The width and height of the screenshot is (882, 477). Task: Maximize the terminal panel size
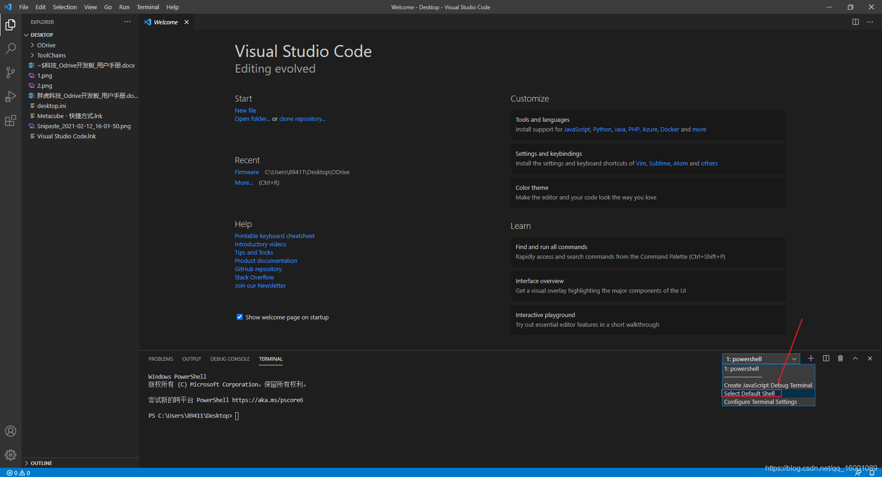pyautogui.click(x=855, y=358)
